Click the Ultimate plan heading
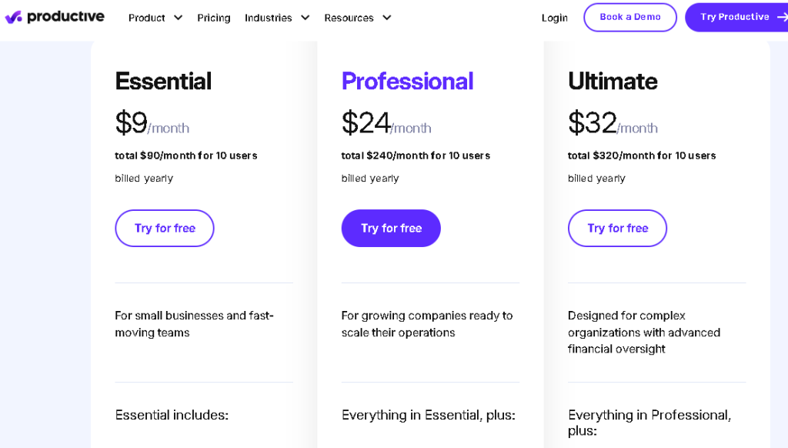The width and height of the screenshot is (788, 448). tap(613, 81)
